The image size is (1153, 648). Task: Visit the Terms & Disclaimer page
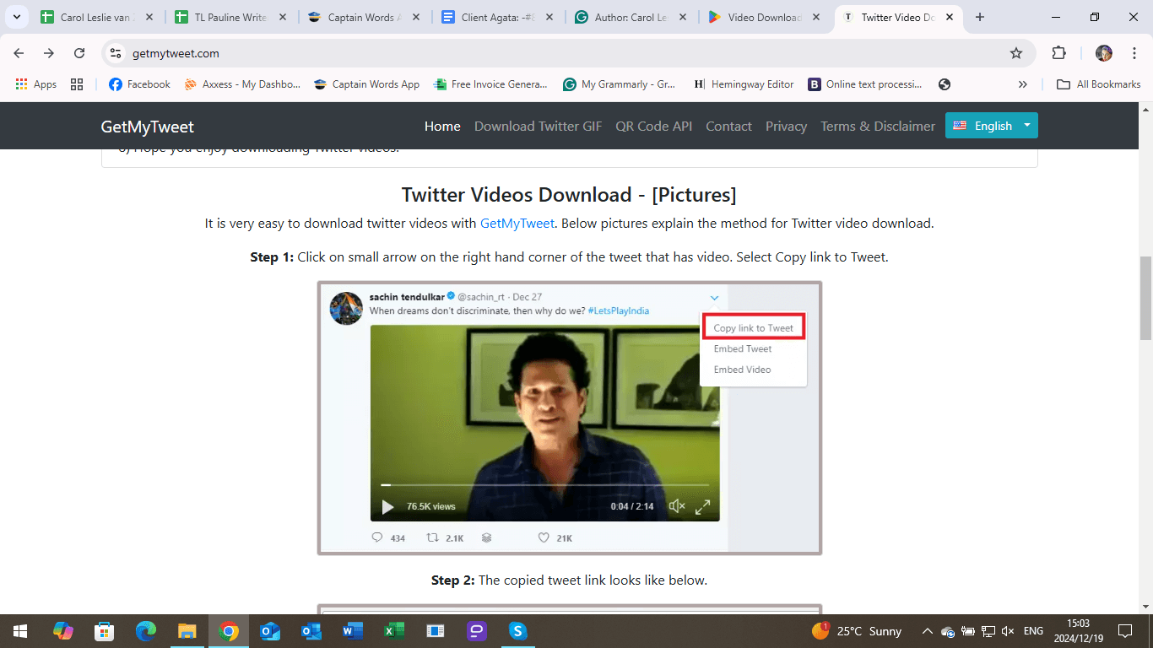click(878, 126)
